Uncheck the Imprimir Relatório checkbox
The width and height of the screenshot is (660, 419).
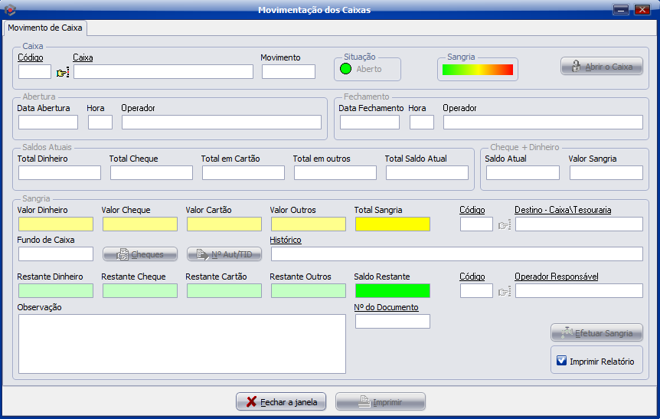click(561, 361)
